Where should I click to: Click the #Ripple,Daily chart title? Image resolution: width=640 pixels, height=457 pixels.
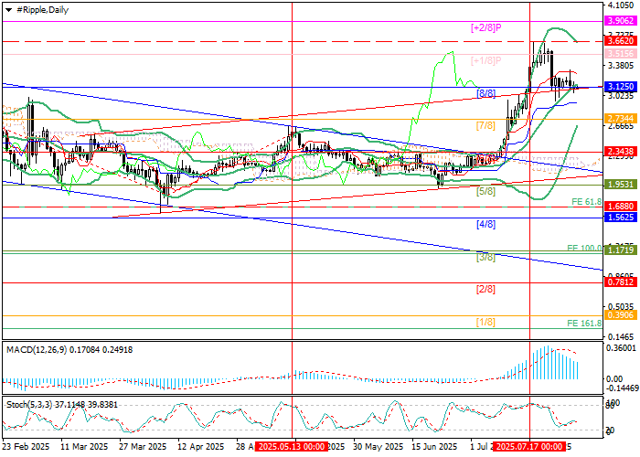37,8
